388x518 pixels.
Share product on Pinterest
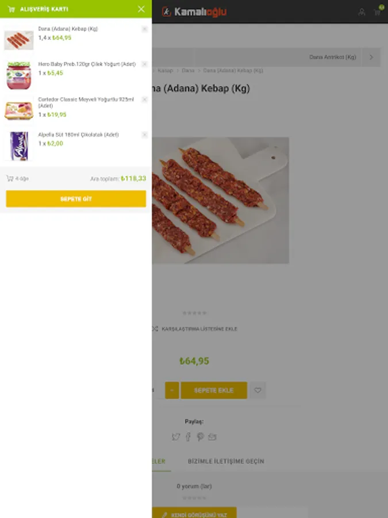click(200, 437)
